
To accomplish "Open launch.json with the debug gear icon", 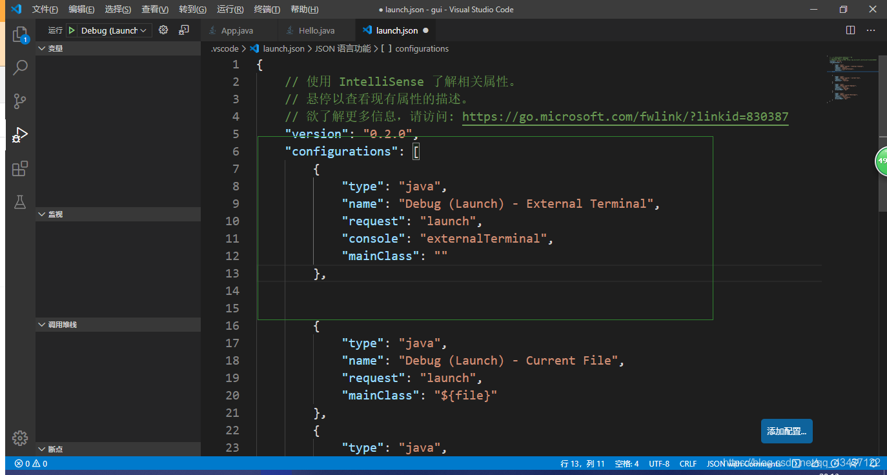I will tap(163, 30).
